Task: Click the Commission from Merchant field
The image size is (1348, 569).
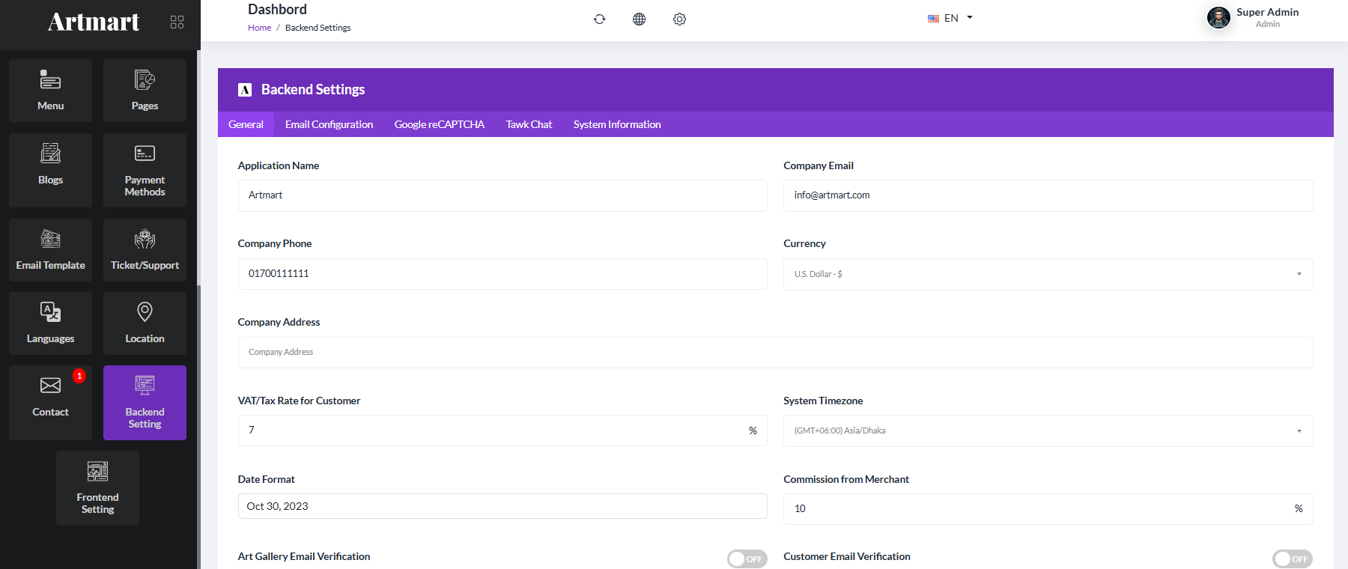Action: pyautogui.click(x=1048, y=509)
